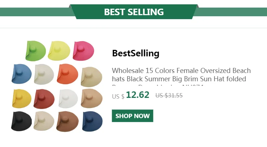Click the crossed-out US $31.55 price
Screen dimensions: 267x147
(x=169, y=96)
